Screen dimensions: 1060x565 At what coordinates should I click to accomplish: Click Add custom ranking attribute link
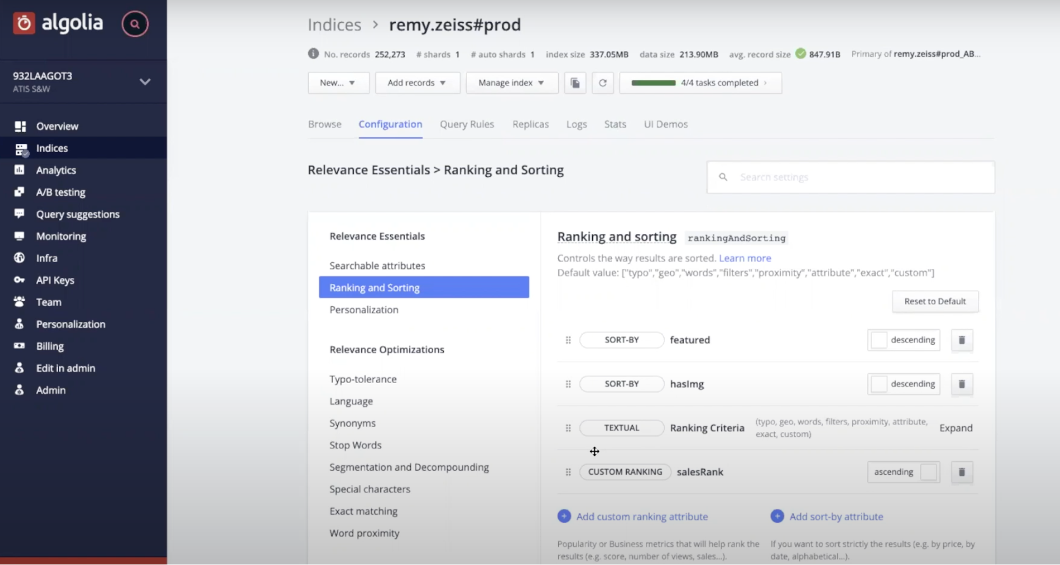tap(642, 517)
